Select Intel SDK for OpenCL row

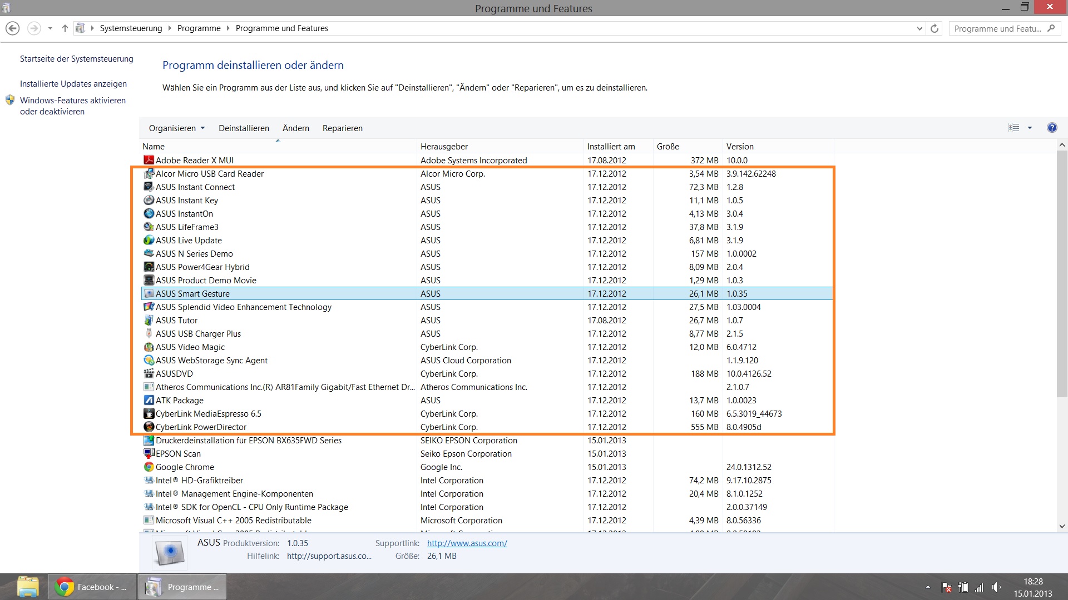[x=488, y=507]
